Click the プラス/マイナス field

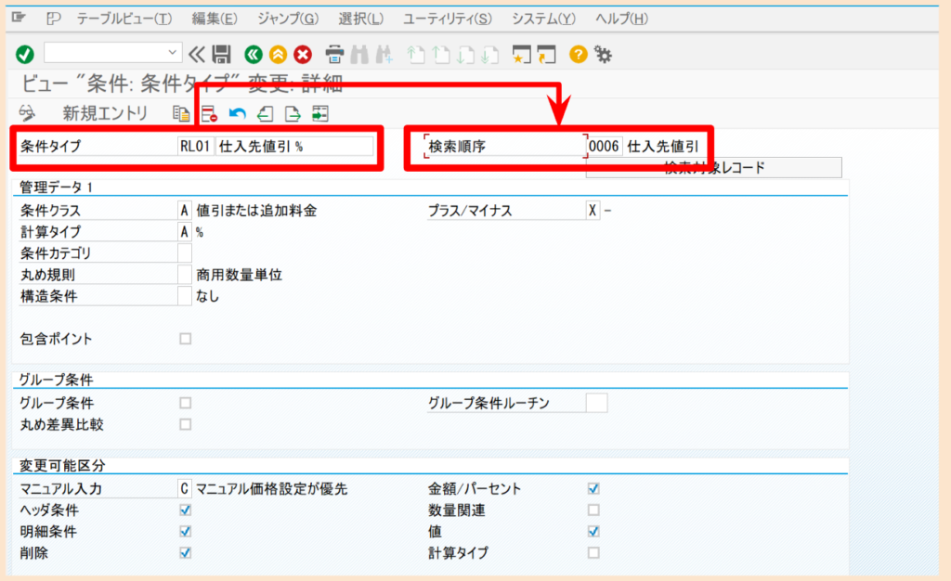(x=593, y=211)
